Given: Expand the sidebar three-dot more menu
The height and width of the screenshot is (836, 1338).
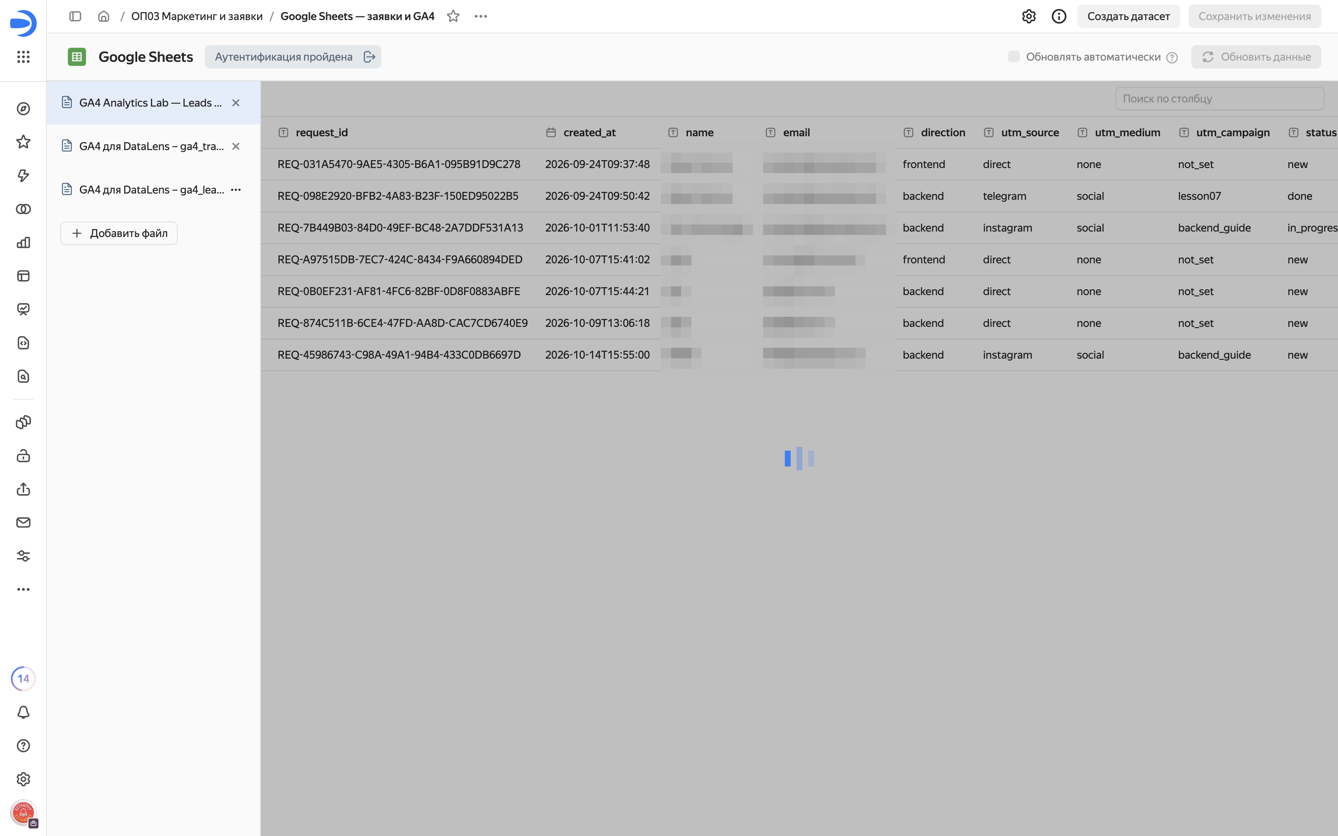Looking at the screenshot, I should coord(23,589).
